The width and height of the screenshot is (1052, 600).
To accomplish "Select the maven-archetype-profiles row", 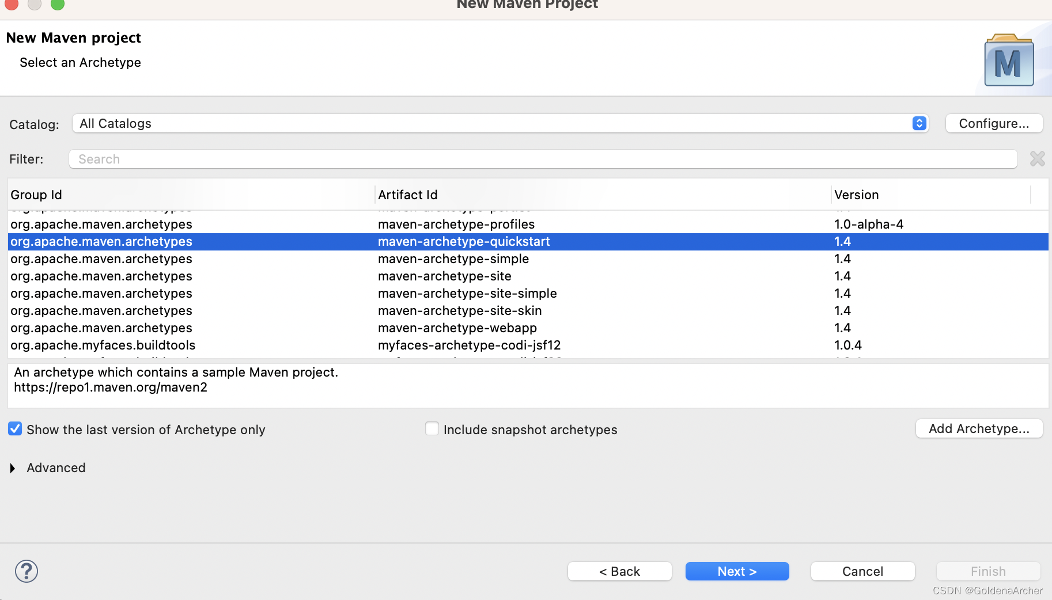I will (x=528, y=224).
